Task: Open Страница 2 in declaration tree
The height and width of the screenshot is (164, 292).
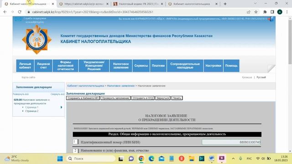Action: coord(32,111)
